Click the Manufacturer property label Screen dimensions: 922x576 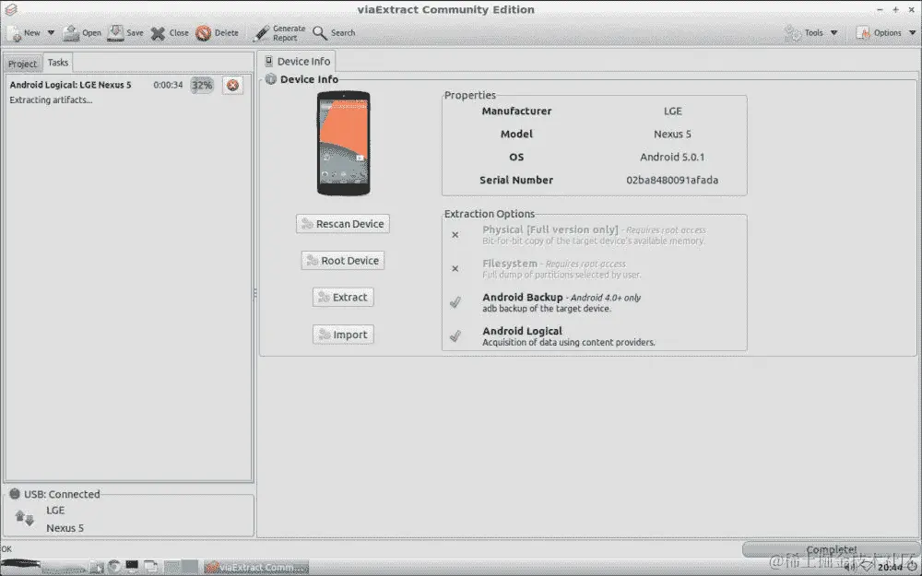(516, 112)
